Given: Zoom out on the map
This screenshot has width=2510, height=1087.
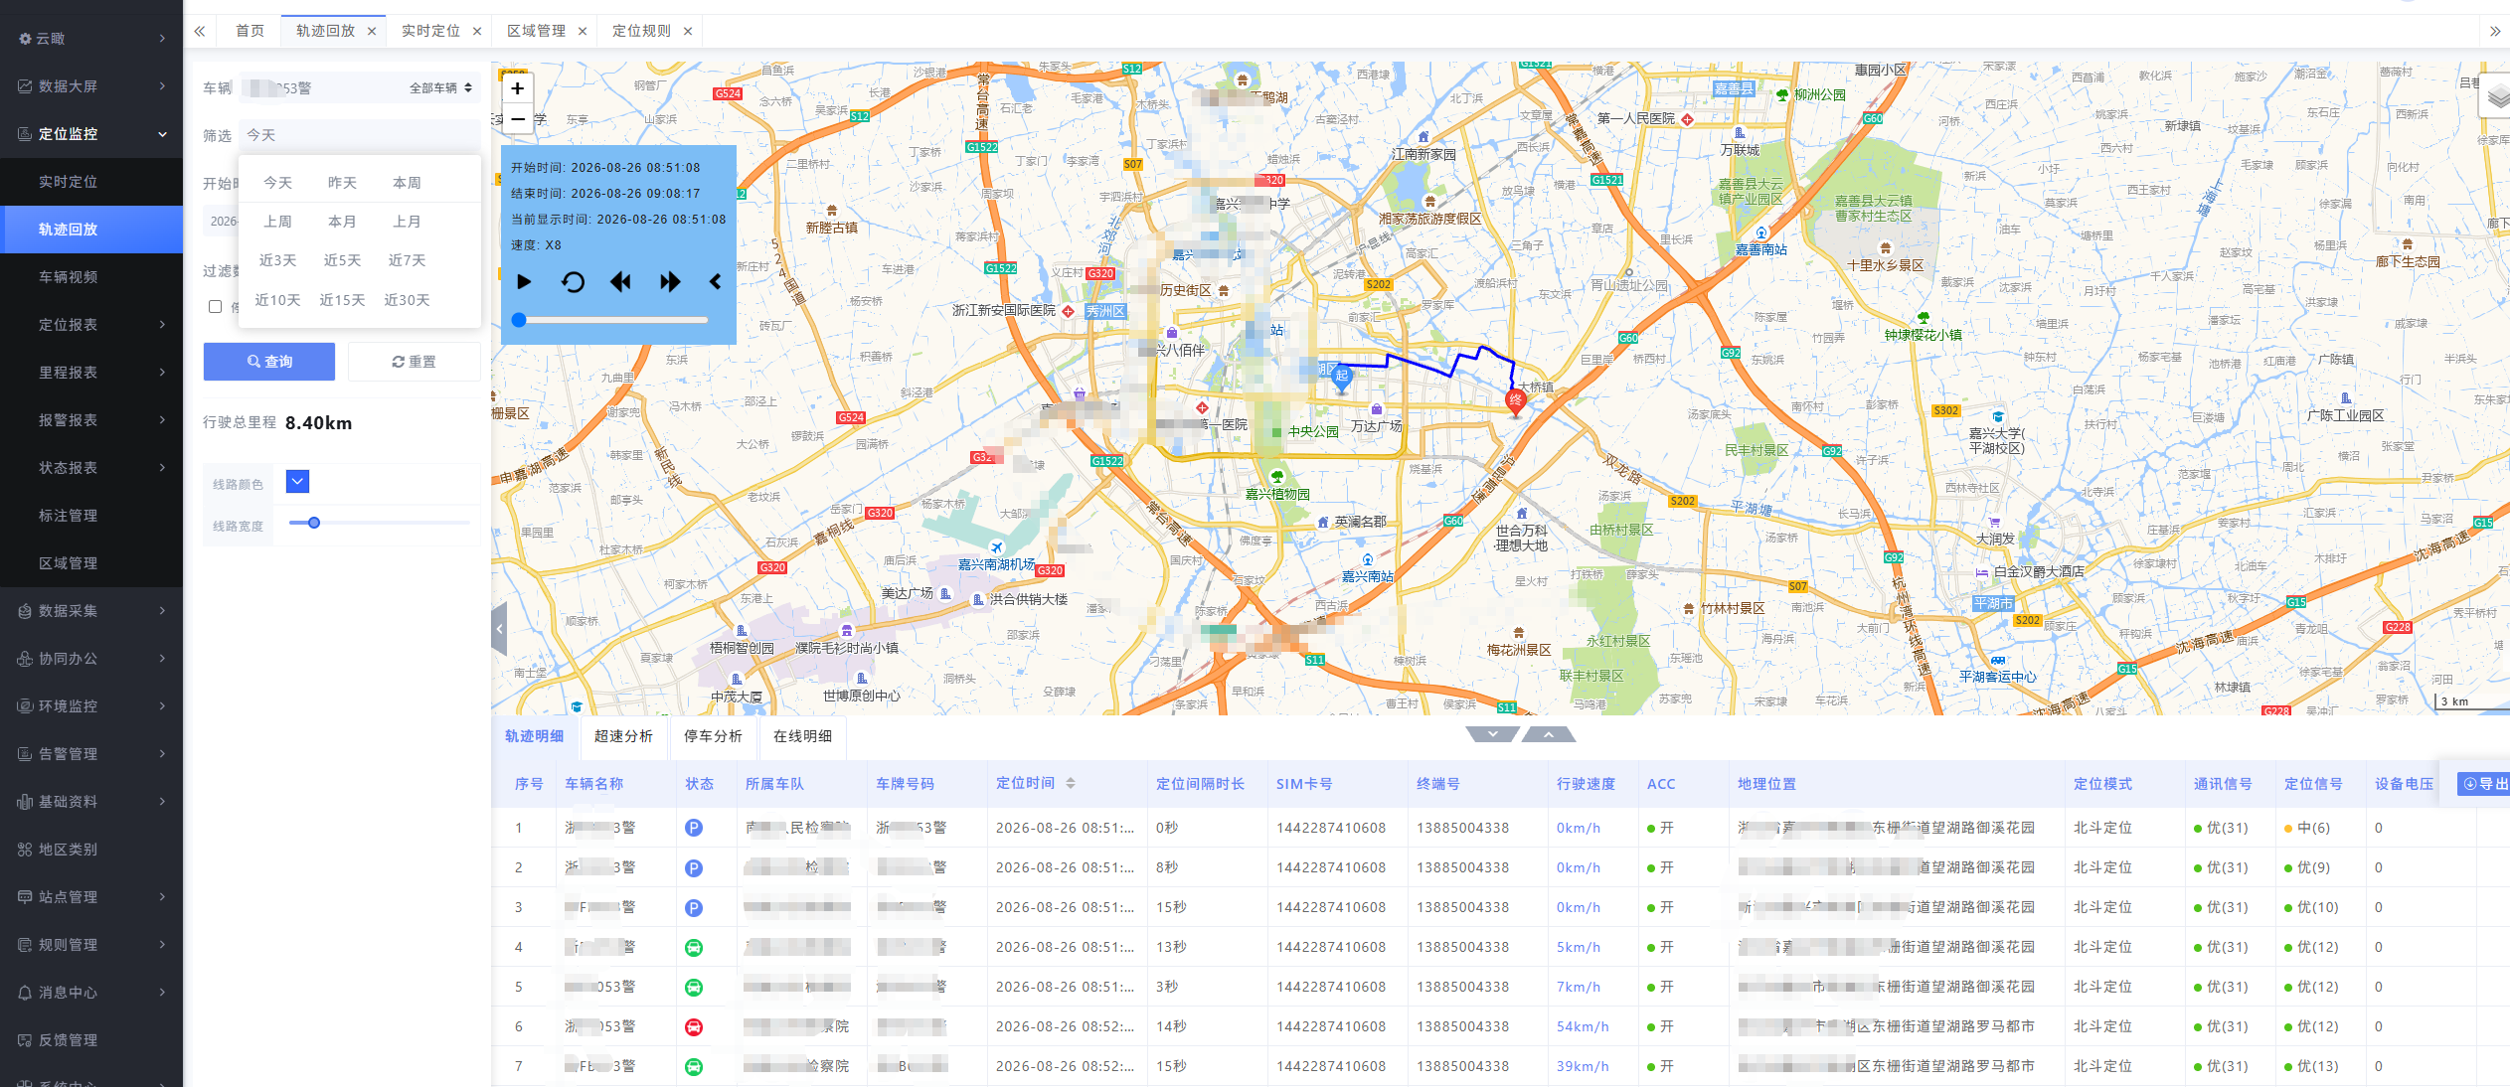Looking at the screenshot, I should tap(517, 118).
